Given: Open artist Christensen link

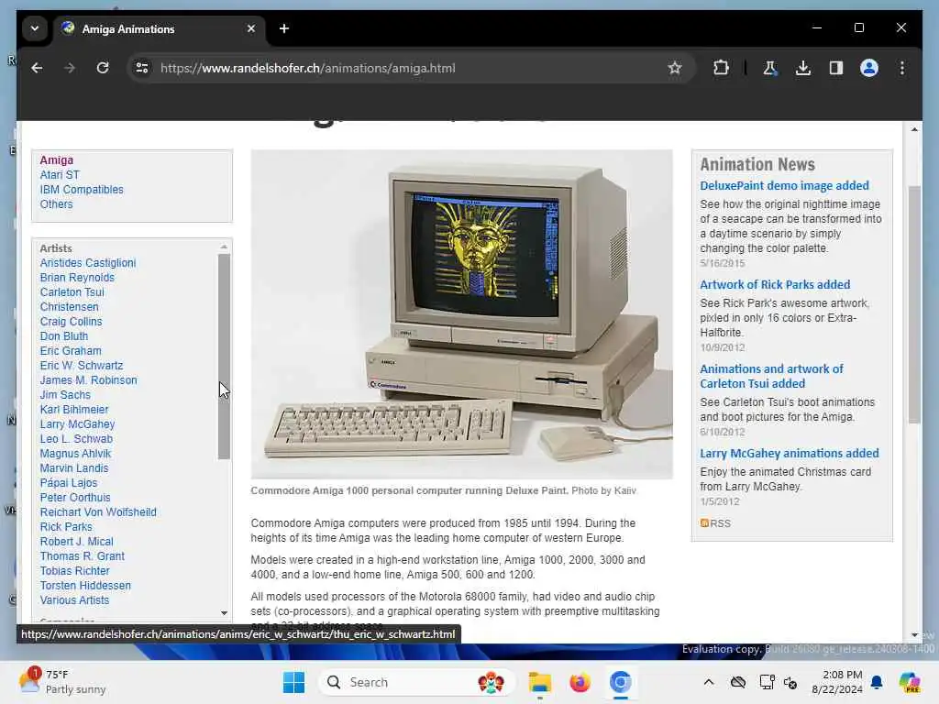Looking at the screenshot, I should [69, 307].
